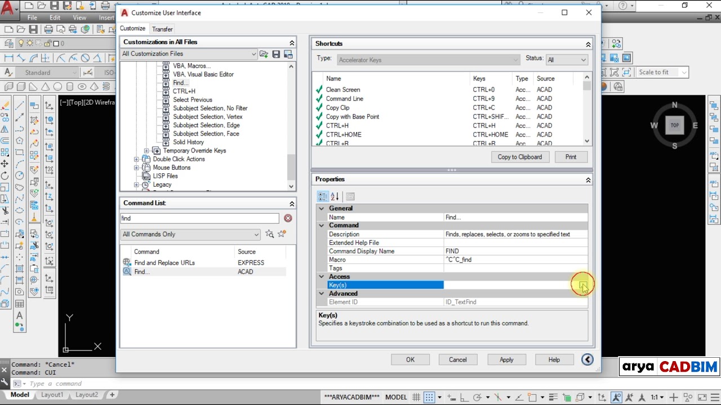Click the Save all customization files icon

[276, 54]
